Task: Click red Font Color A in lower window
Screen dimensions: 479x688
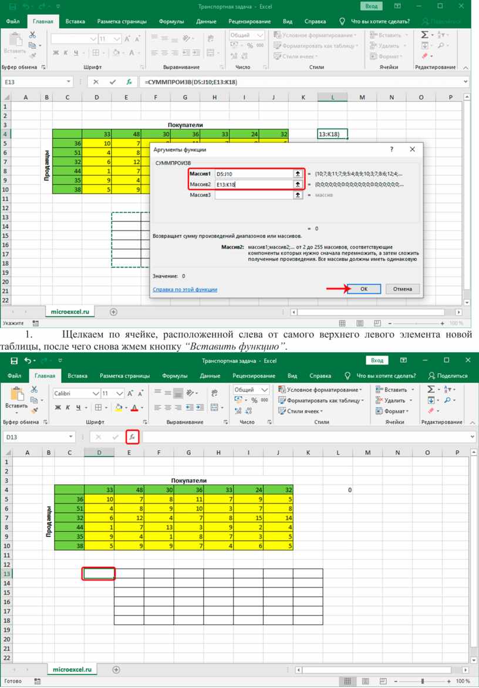Action: 135,408
